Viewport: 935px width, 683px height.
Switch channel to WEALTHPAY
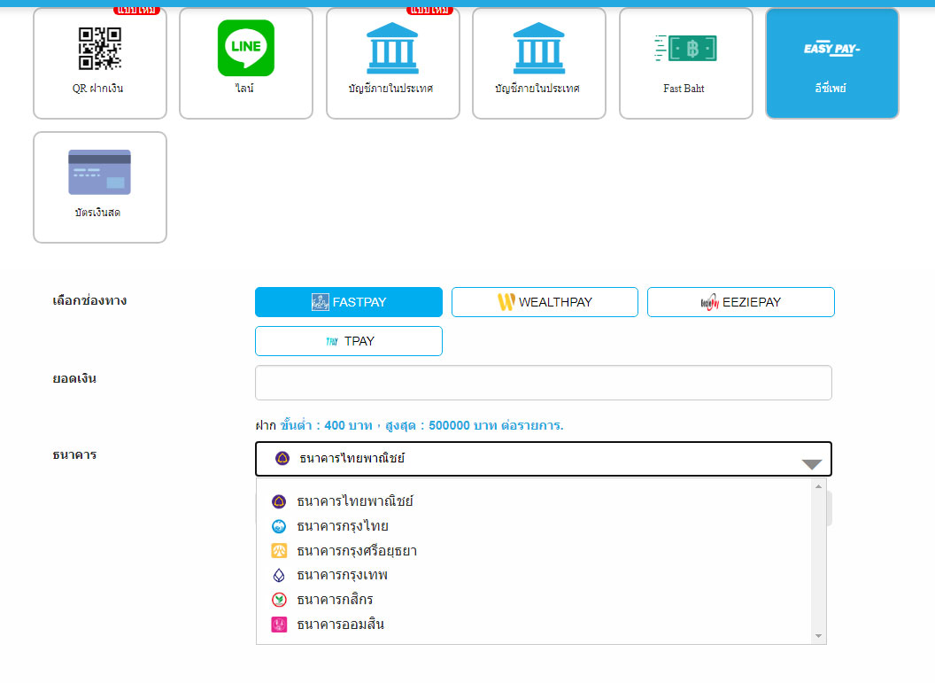(x=545, y=302)
